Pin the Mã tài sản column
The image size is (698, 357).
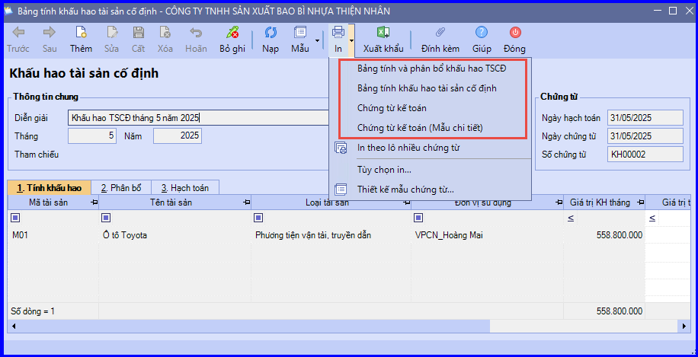click(94, 202)
